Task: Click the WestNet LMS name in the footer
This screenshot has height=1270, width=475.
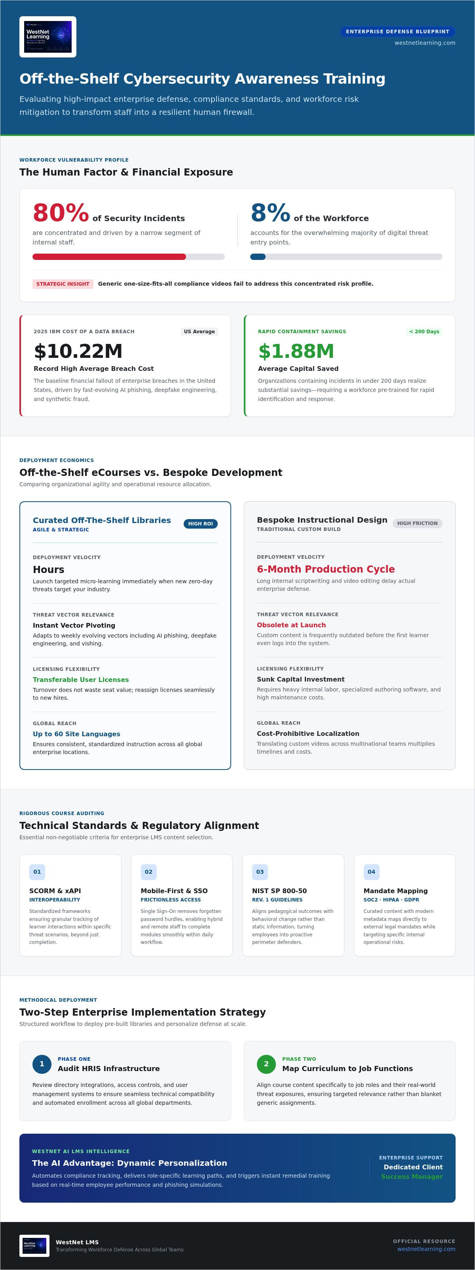Action: (77, 1242)
